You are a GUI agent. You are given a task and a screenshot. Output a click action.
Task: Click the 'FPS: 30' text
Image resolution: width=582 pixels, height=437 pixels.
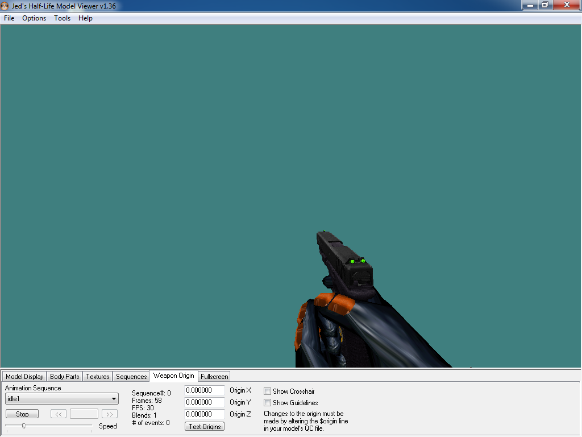(143, 408)
